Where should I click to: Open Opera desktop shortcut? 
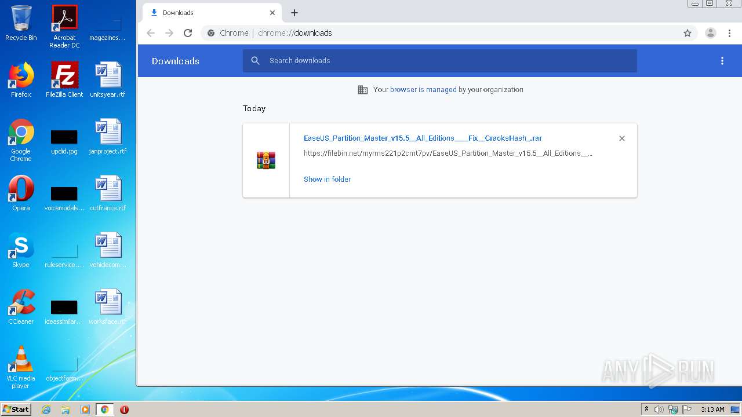(21, 193)
